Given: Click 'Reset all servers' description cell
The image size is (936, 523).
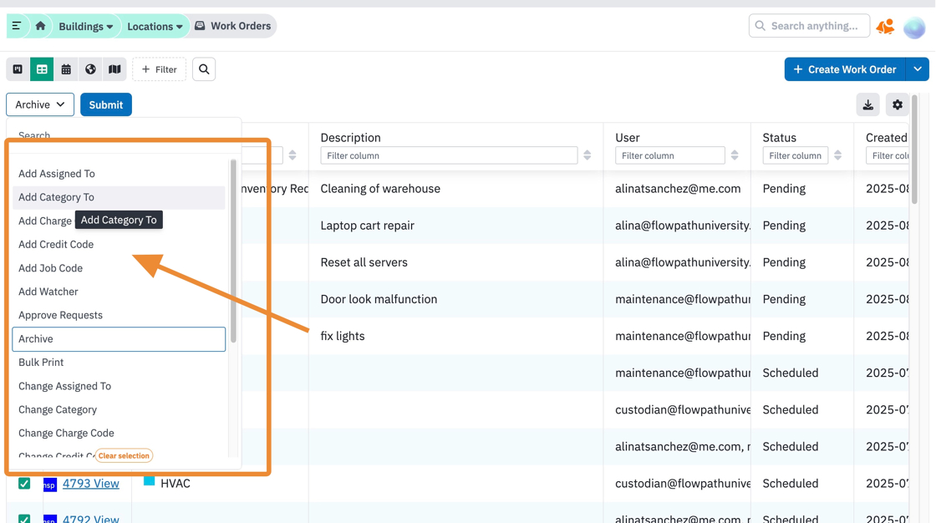Looking at the screenshot, I should click(364, 262).
